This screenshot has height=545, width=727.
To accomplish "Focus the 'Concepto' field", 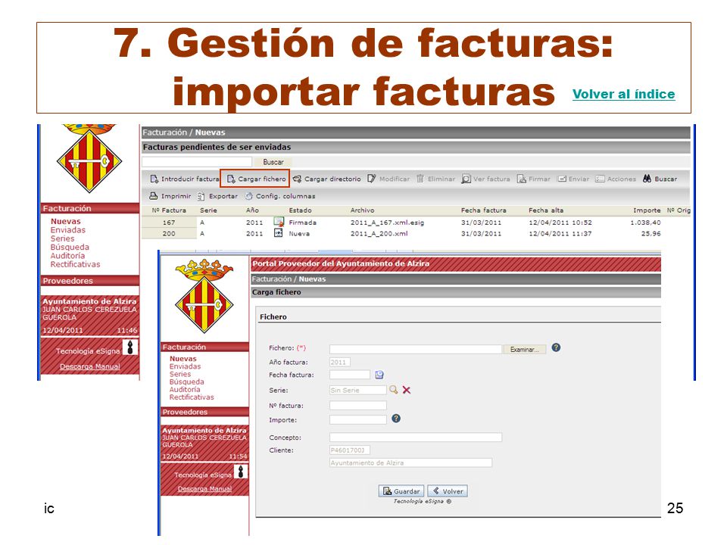I will [416, 438].
